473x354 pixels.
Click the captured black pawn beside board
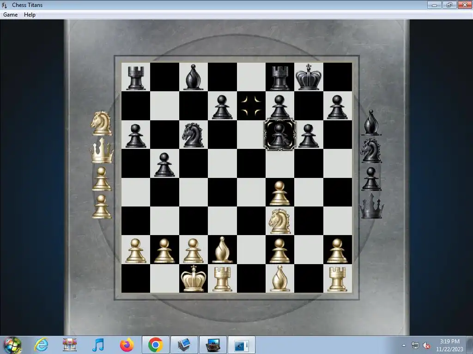[371, 179]
